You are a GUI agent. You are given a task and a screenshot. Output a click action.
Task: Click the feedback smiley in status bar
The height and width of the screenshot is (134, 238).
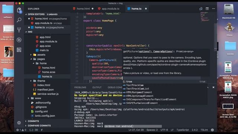coord(212,130)
